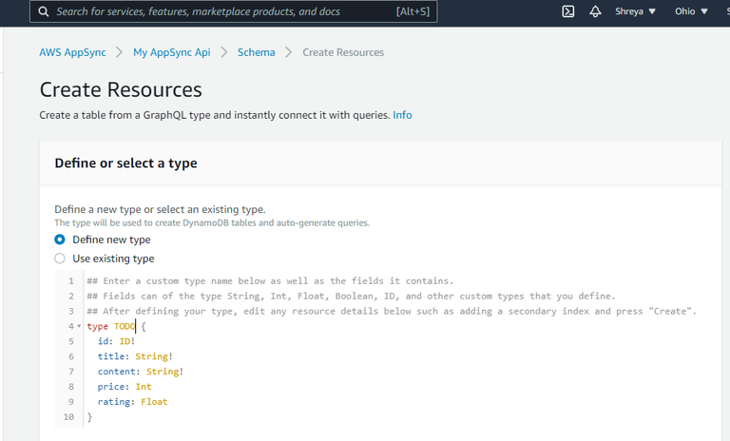Select the Define new type radio
The image size is (730, 441).
(60, 240)
